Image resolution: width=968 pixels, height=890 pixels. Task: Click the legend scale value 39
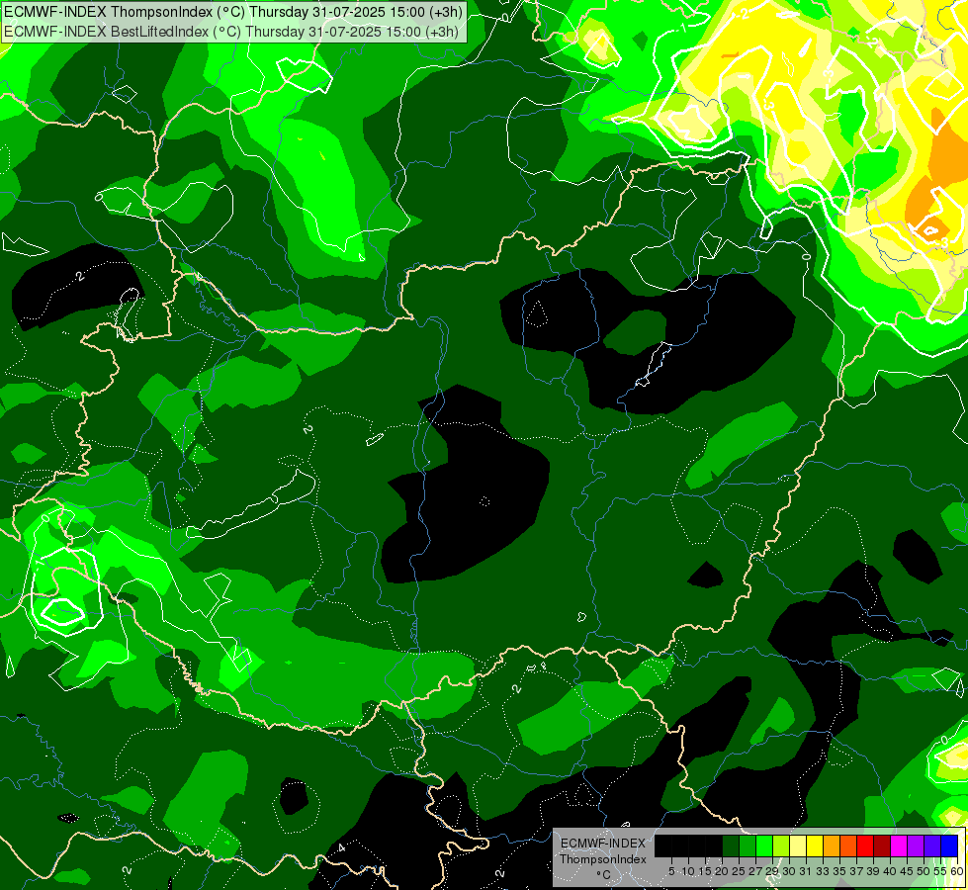pyautogui.click(x=873, y=871)
